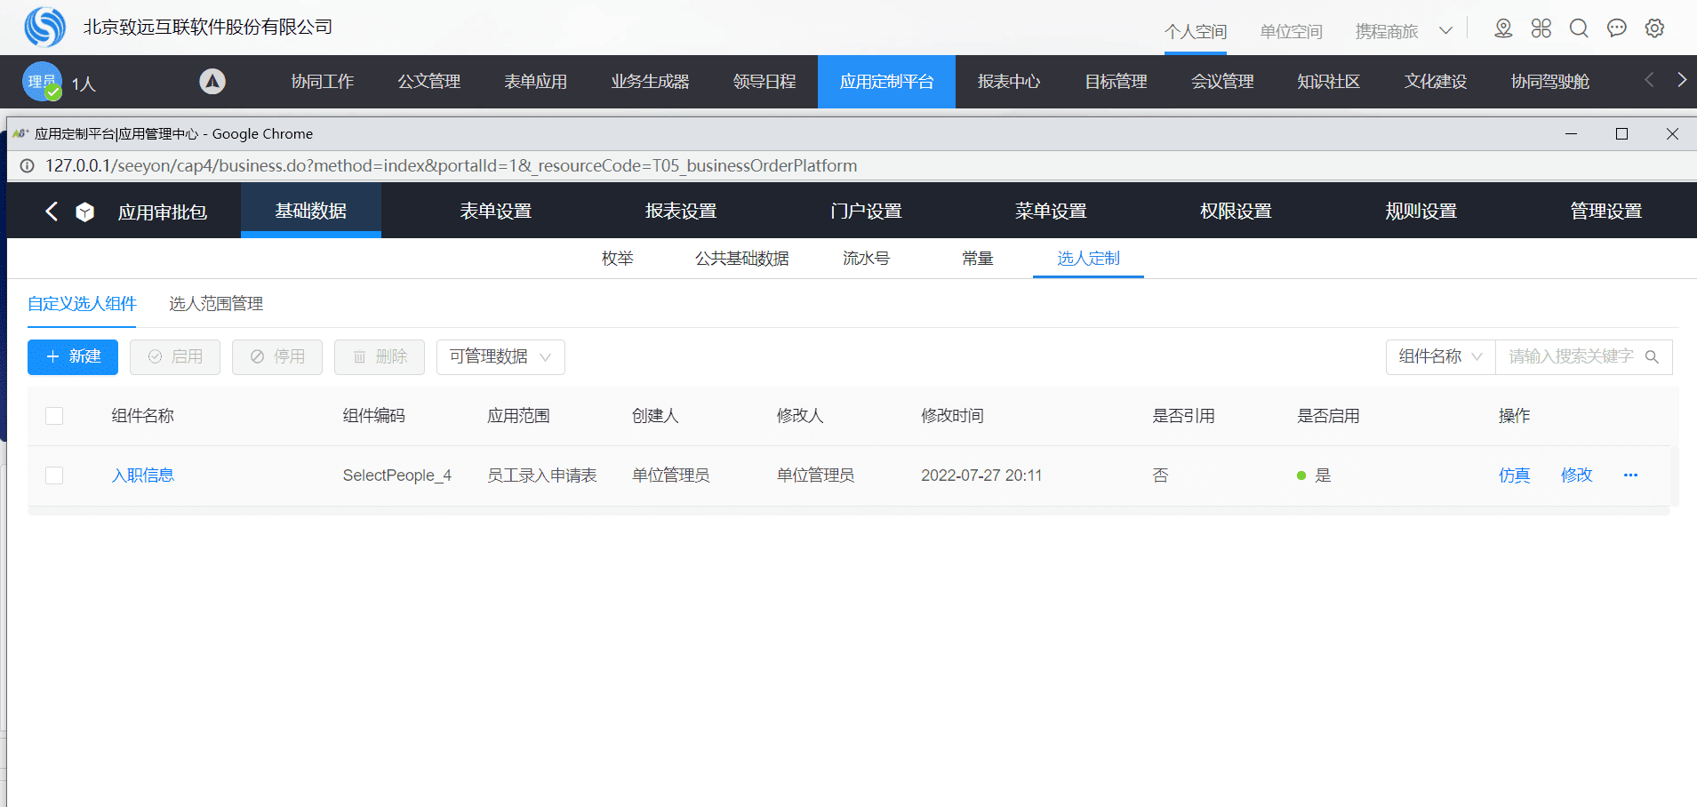This screenshot has width=1697, height=807.
Task: Open the 领导日程 menu
Action: click(x=764, y=82)
